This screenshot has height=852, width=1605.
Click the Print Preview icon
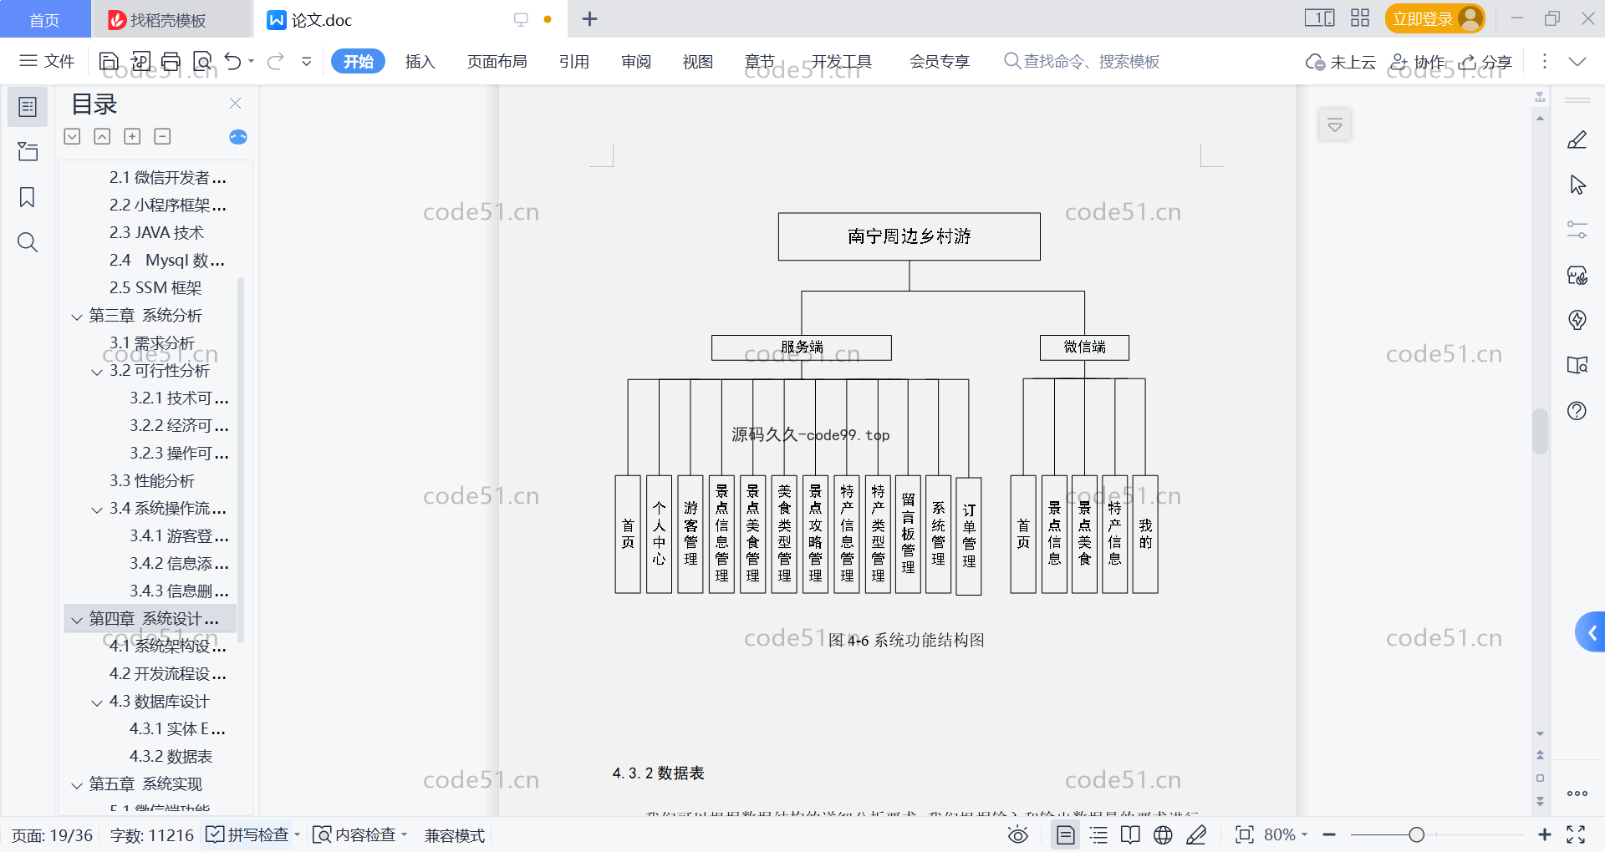[x=202, y=61]
